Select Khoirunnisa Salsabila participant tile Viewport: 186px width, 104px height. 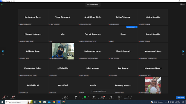point(33,68)
